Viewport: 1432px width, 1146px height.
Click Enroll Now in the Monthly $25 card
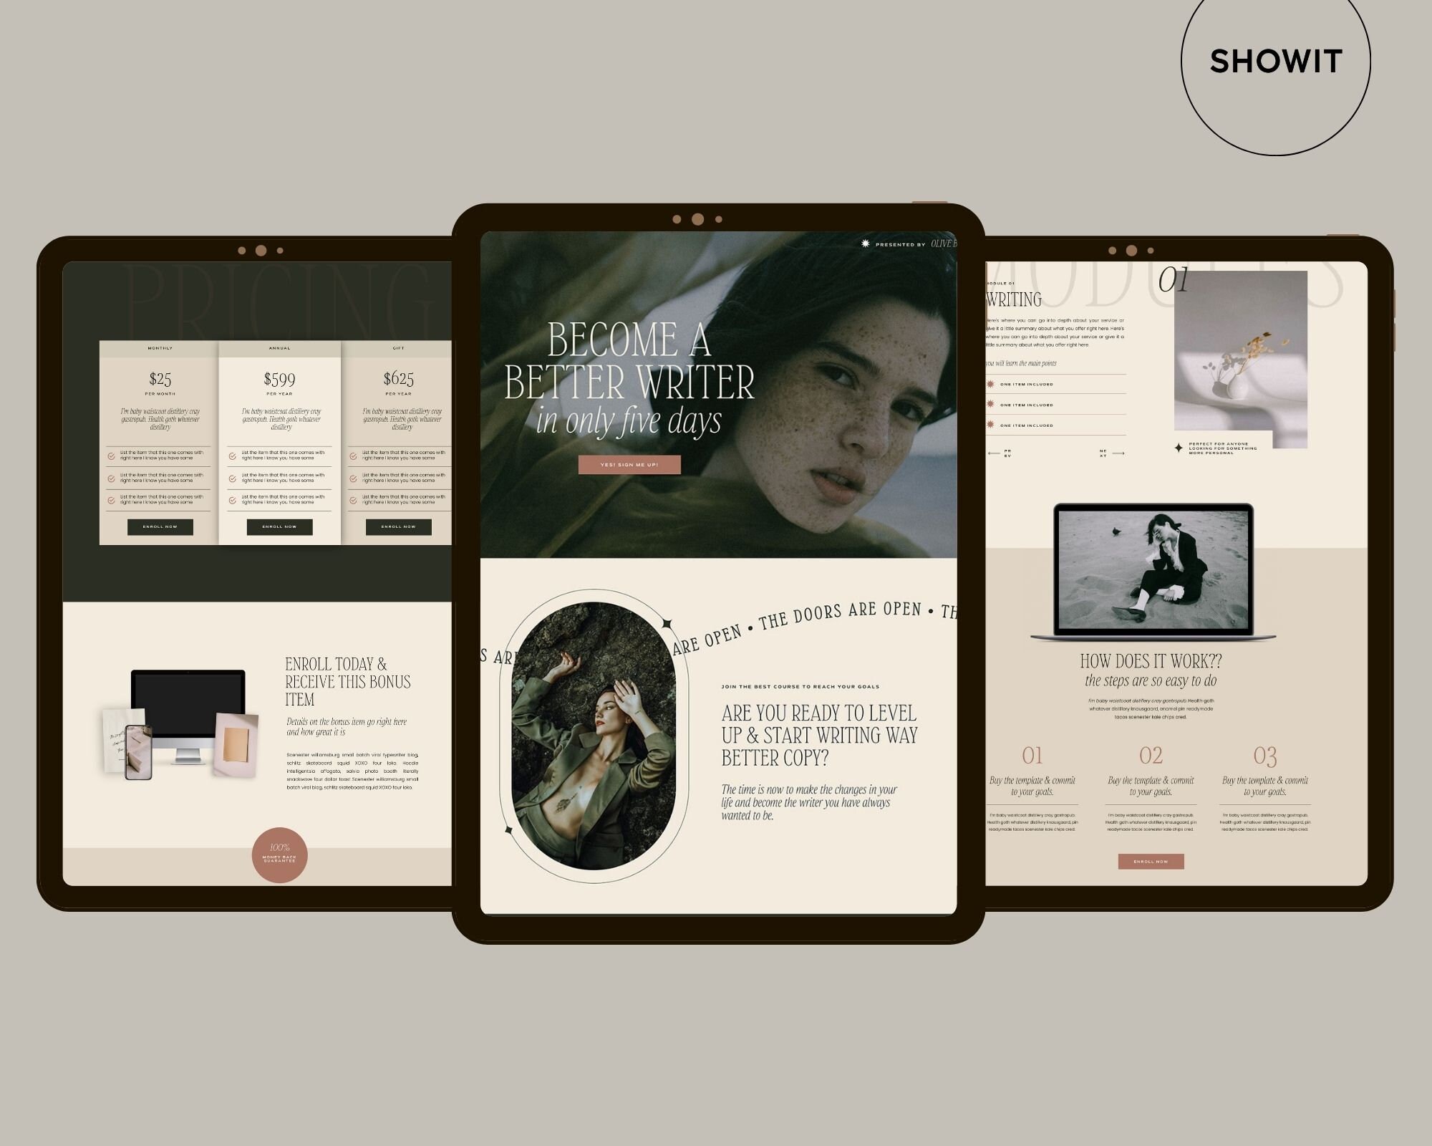(160, 527)
